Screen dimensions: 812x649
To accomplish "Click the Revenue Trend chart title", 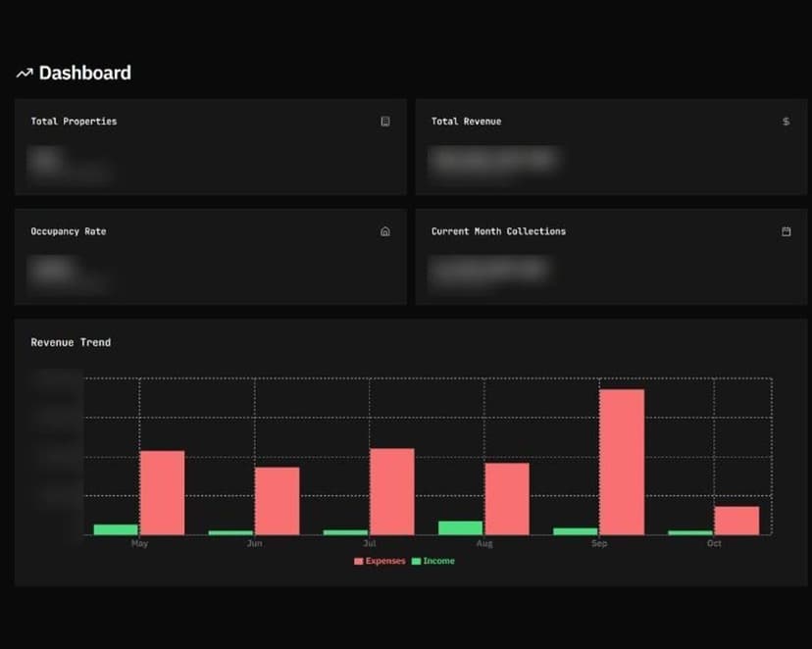I will click(71, 342).
